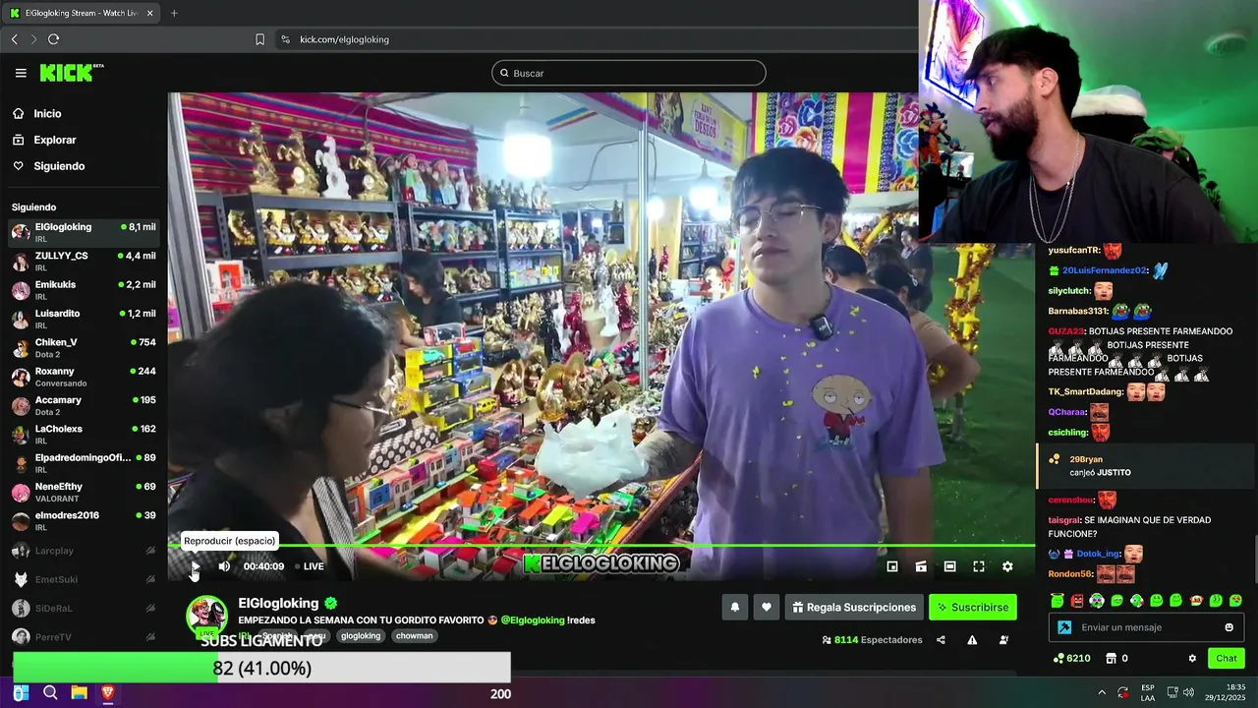
Task: Open channel points 6210 balance
Action: coord(1071,659)
